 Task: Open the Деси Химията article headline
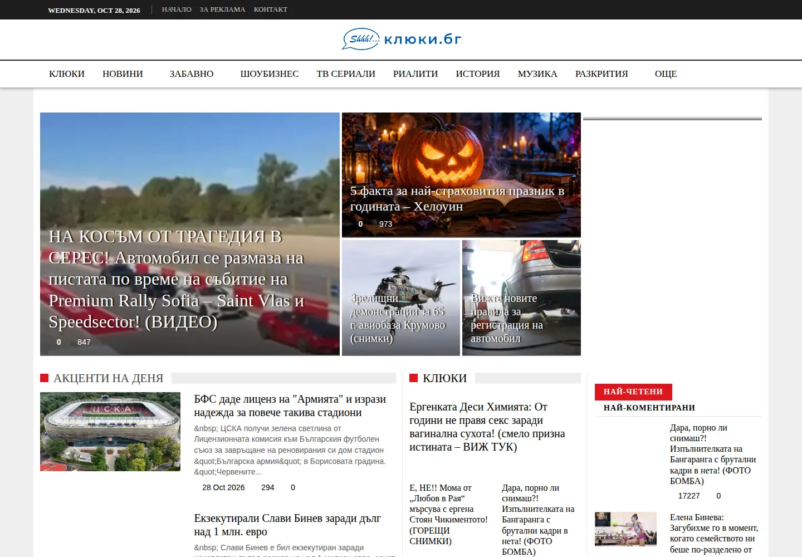pos(487,427)
